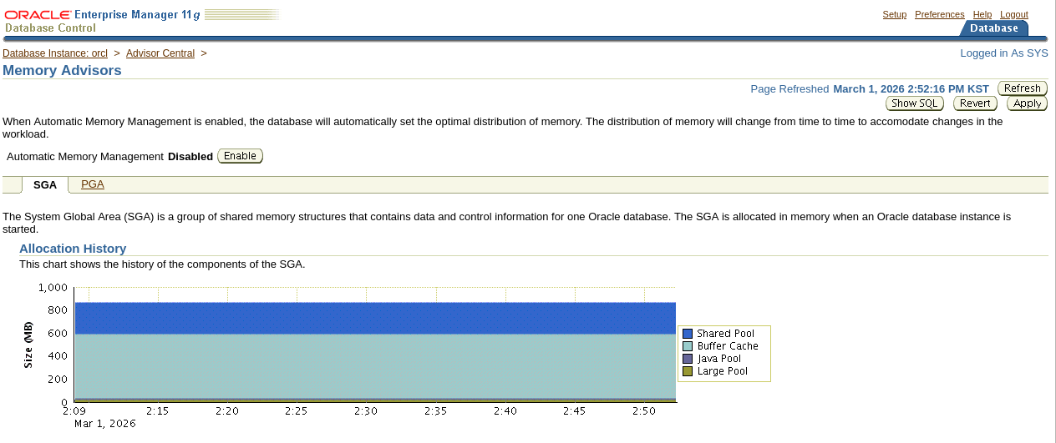Screen dimensions: 1056x443
Task: Click the 'Size (MB)' axis label
Action: [28, 345]
